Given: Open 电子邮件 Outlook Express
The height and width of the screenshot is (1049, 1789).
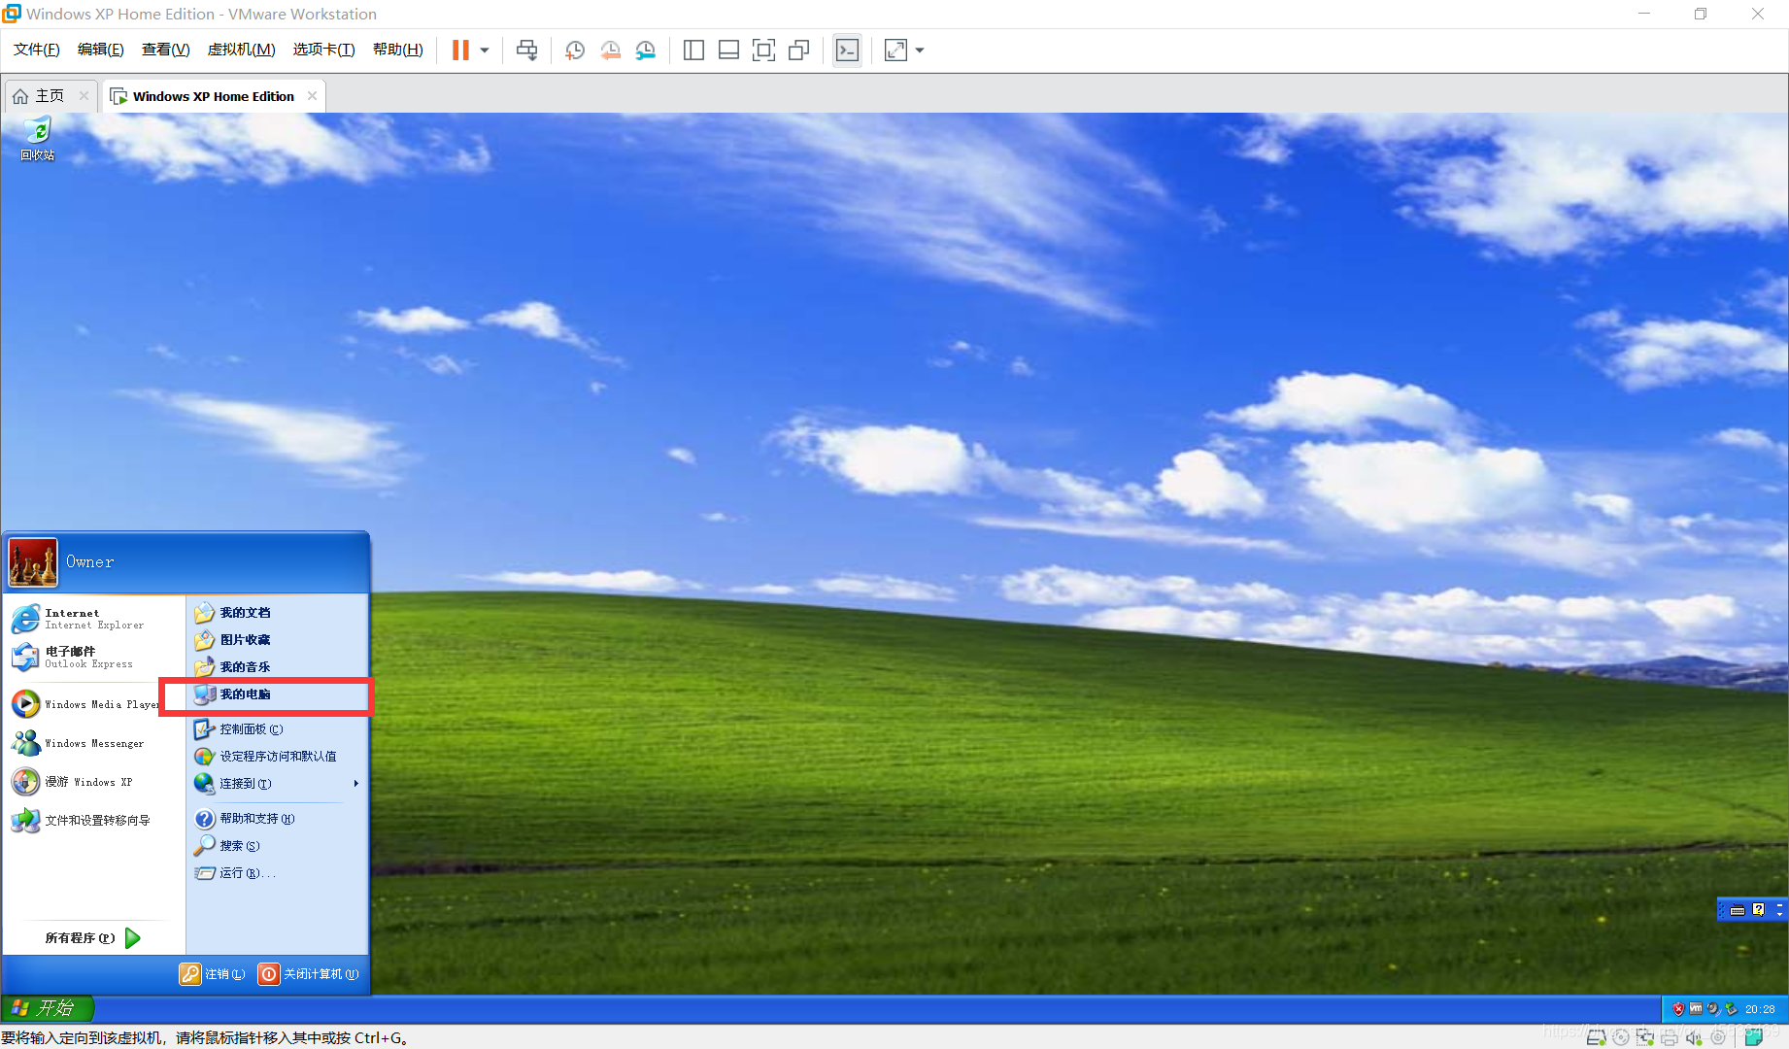Looking at the screenshot, I should pos(93,658).
